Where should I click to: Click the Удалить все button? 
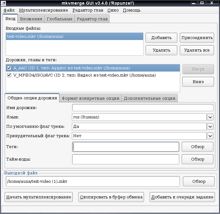point(197,50)
